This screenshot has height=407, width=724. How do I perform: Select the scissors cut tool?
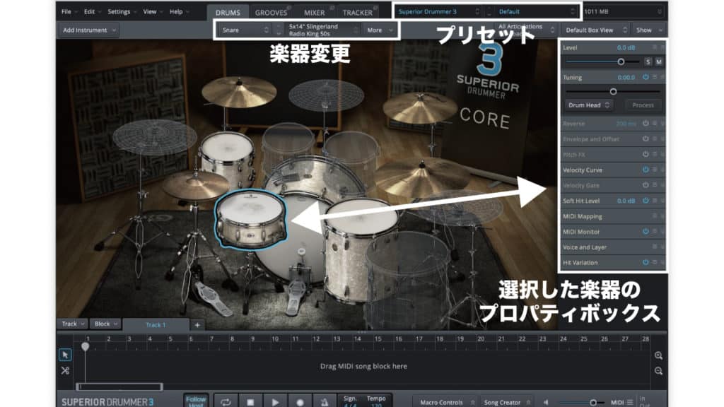65,370
